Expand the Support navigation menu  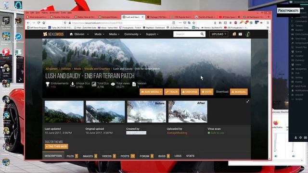[152, 34]
